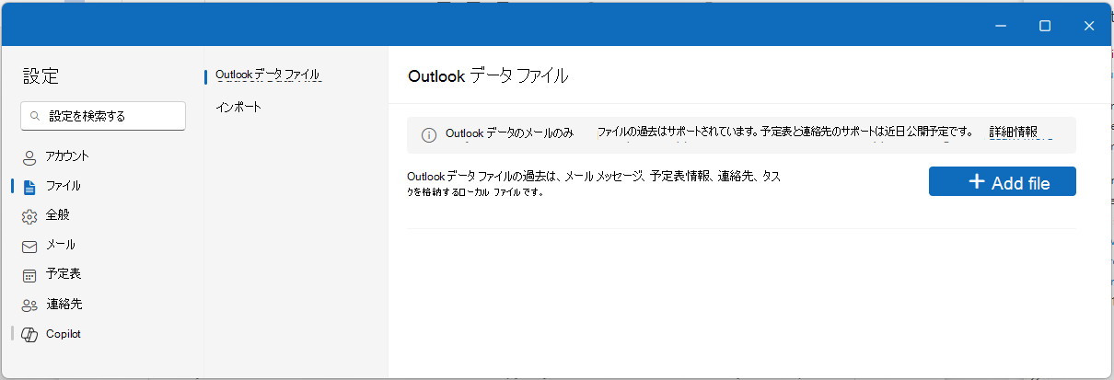Click the 連絡先 people icon
The height and width of the screenshot is (380, 1114).
(29, 305)
